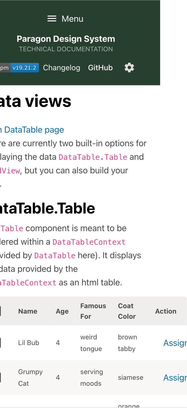
Task: Open the GitHub link
Action: tap(100, 67)
